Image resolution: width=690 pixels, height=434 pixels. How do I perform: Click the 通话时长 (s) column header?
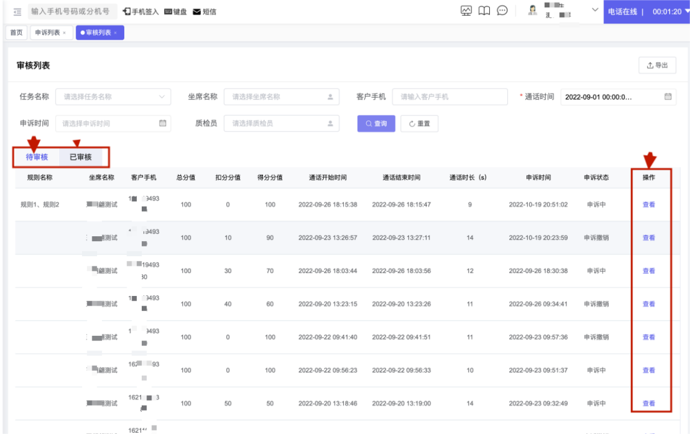point(468,178)
